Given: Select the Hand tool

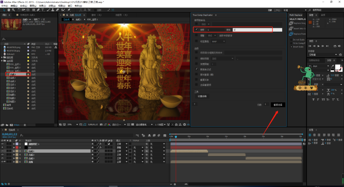Looking at the screenshot, I should (9, 10).
